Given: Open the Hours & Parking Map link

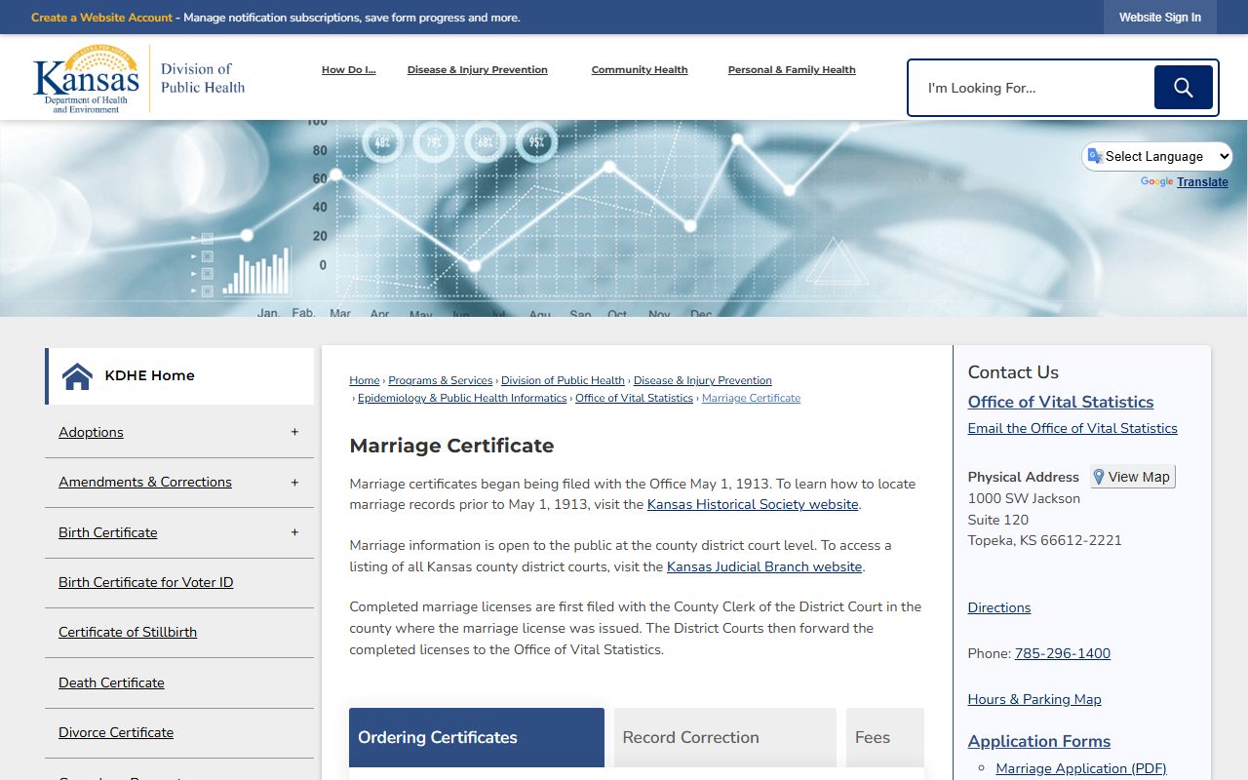Looking at the screenshot, I should coord(1034,700).
